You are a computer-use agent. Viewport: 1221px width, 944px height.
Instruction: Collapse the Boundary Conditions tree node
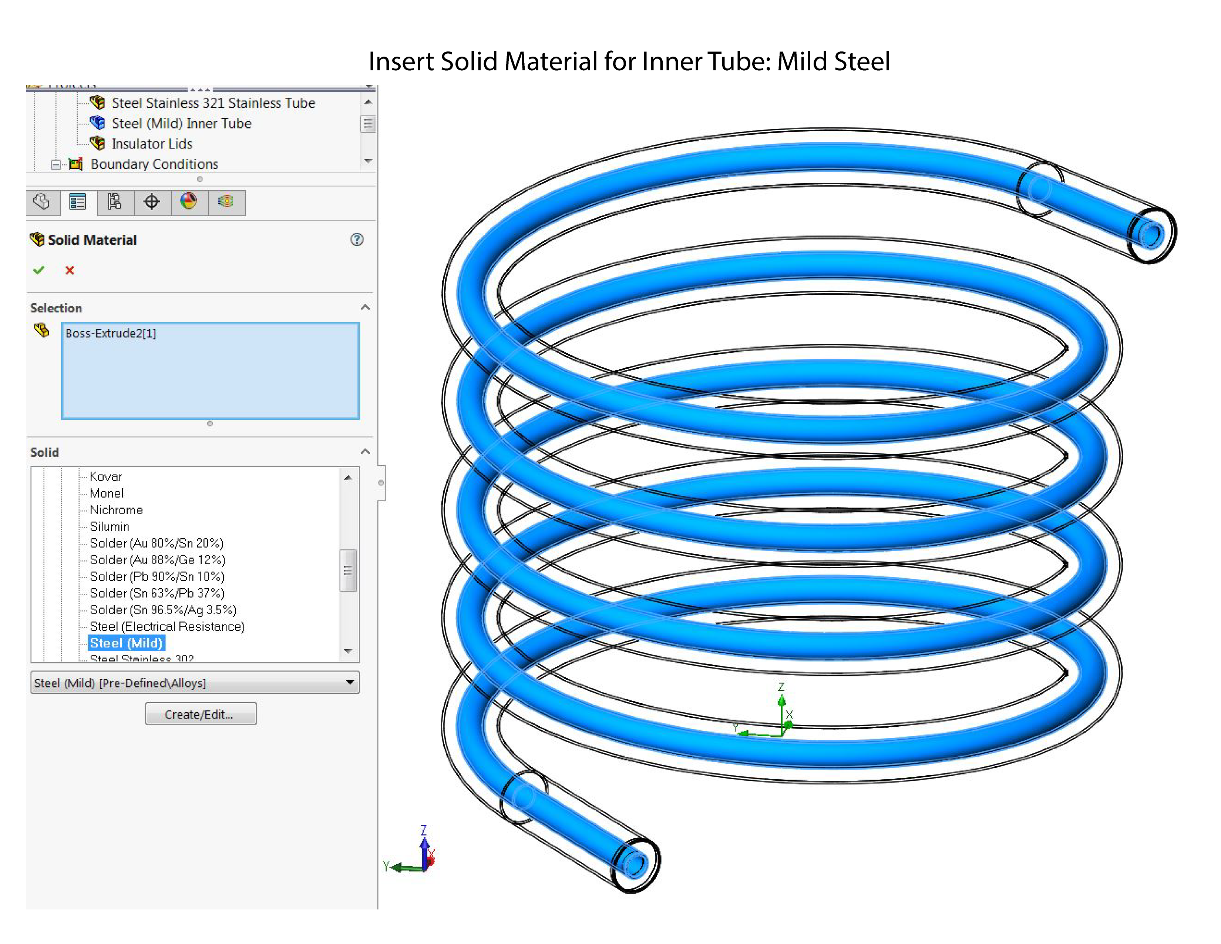tap(56, 164)
